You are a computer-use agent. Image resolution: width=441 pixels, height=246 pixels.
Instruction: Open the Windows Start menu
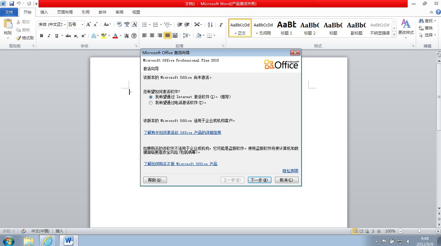pyautogui.click(x=8, y=241)
